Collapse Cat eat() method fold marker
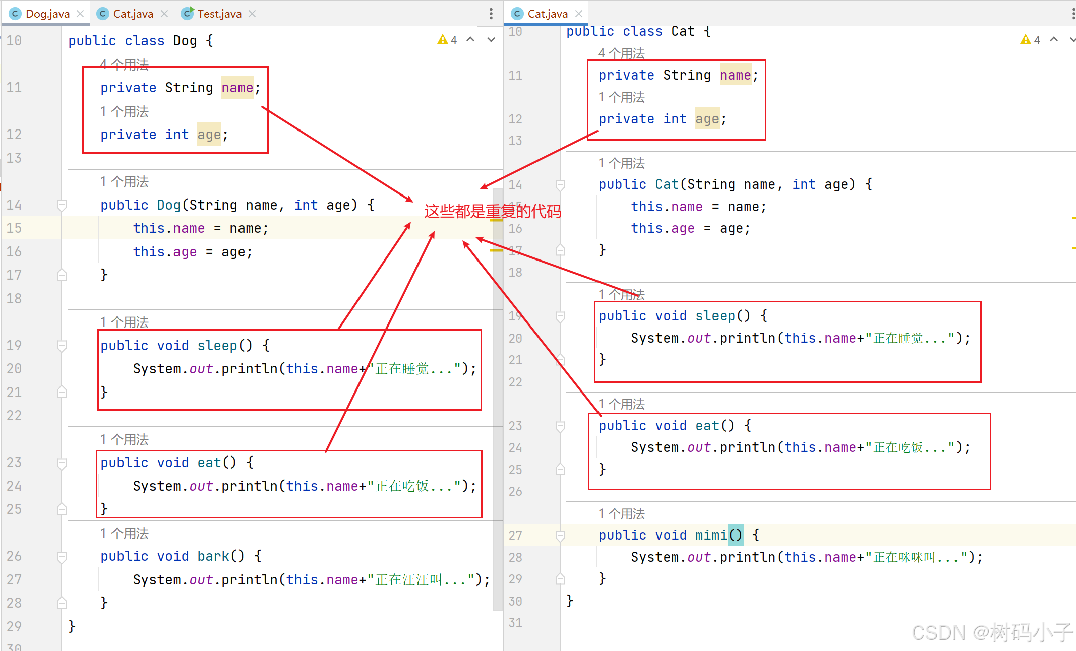Viewport: 1076px width, 651px height. (x=560, y=426)
